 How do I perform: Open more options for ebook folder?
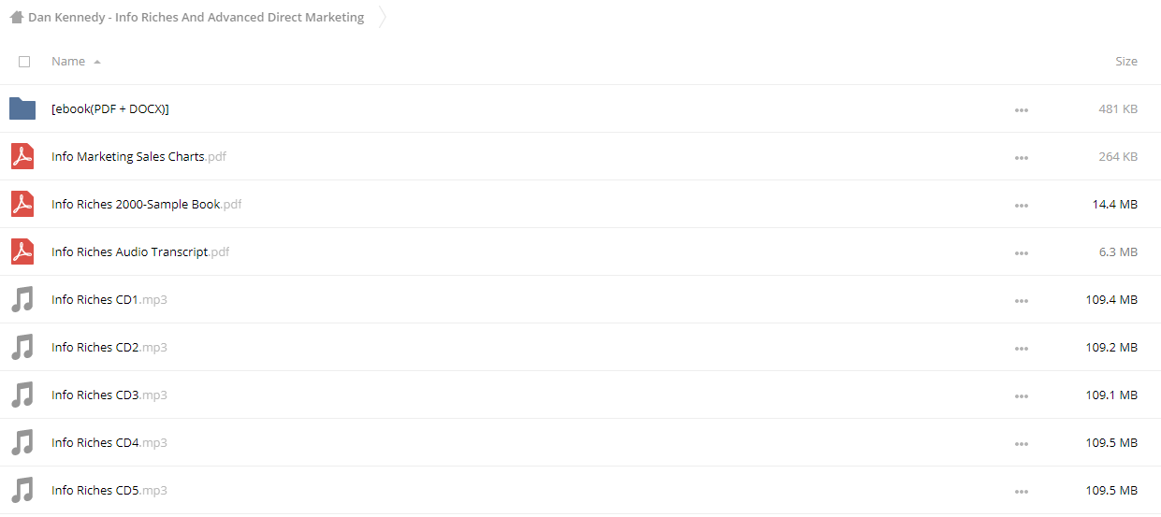[1021, 109]
